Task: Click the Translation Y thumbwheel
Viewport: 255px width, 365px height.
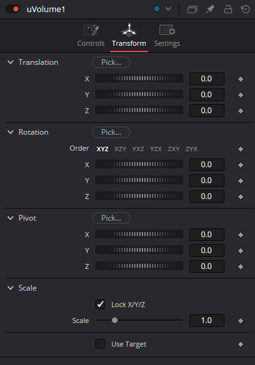Action: coord(139,94)
